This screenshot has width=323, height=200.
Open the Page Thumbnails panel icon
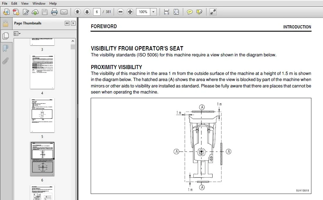(6, 36)
